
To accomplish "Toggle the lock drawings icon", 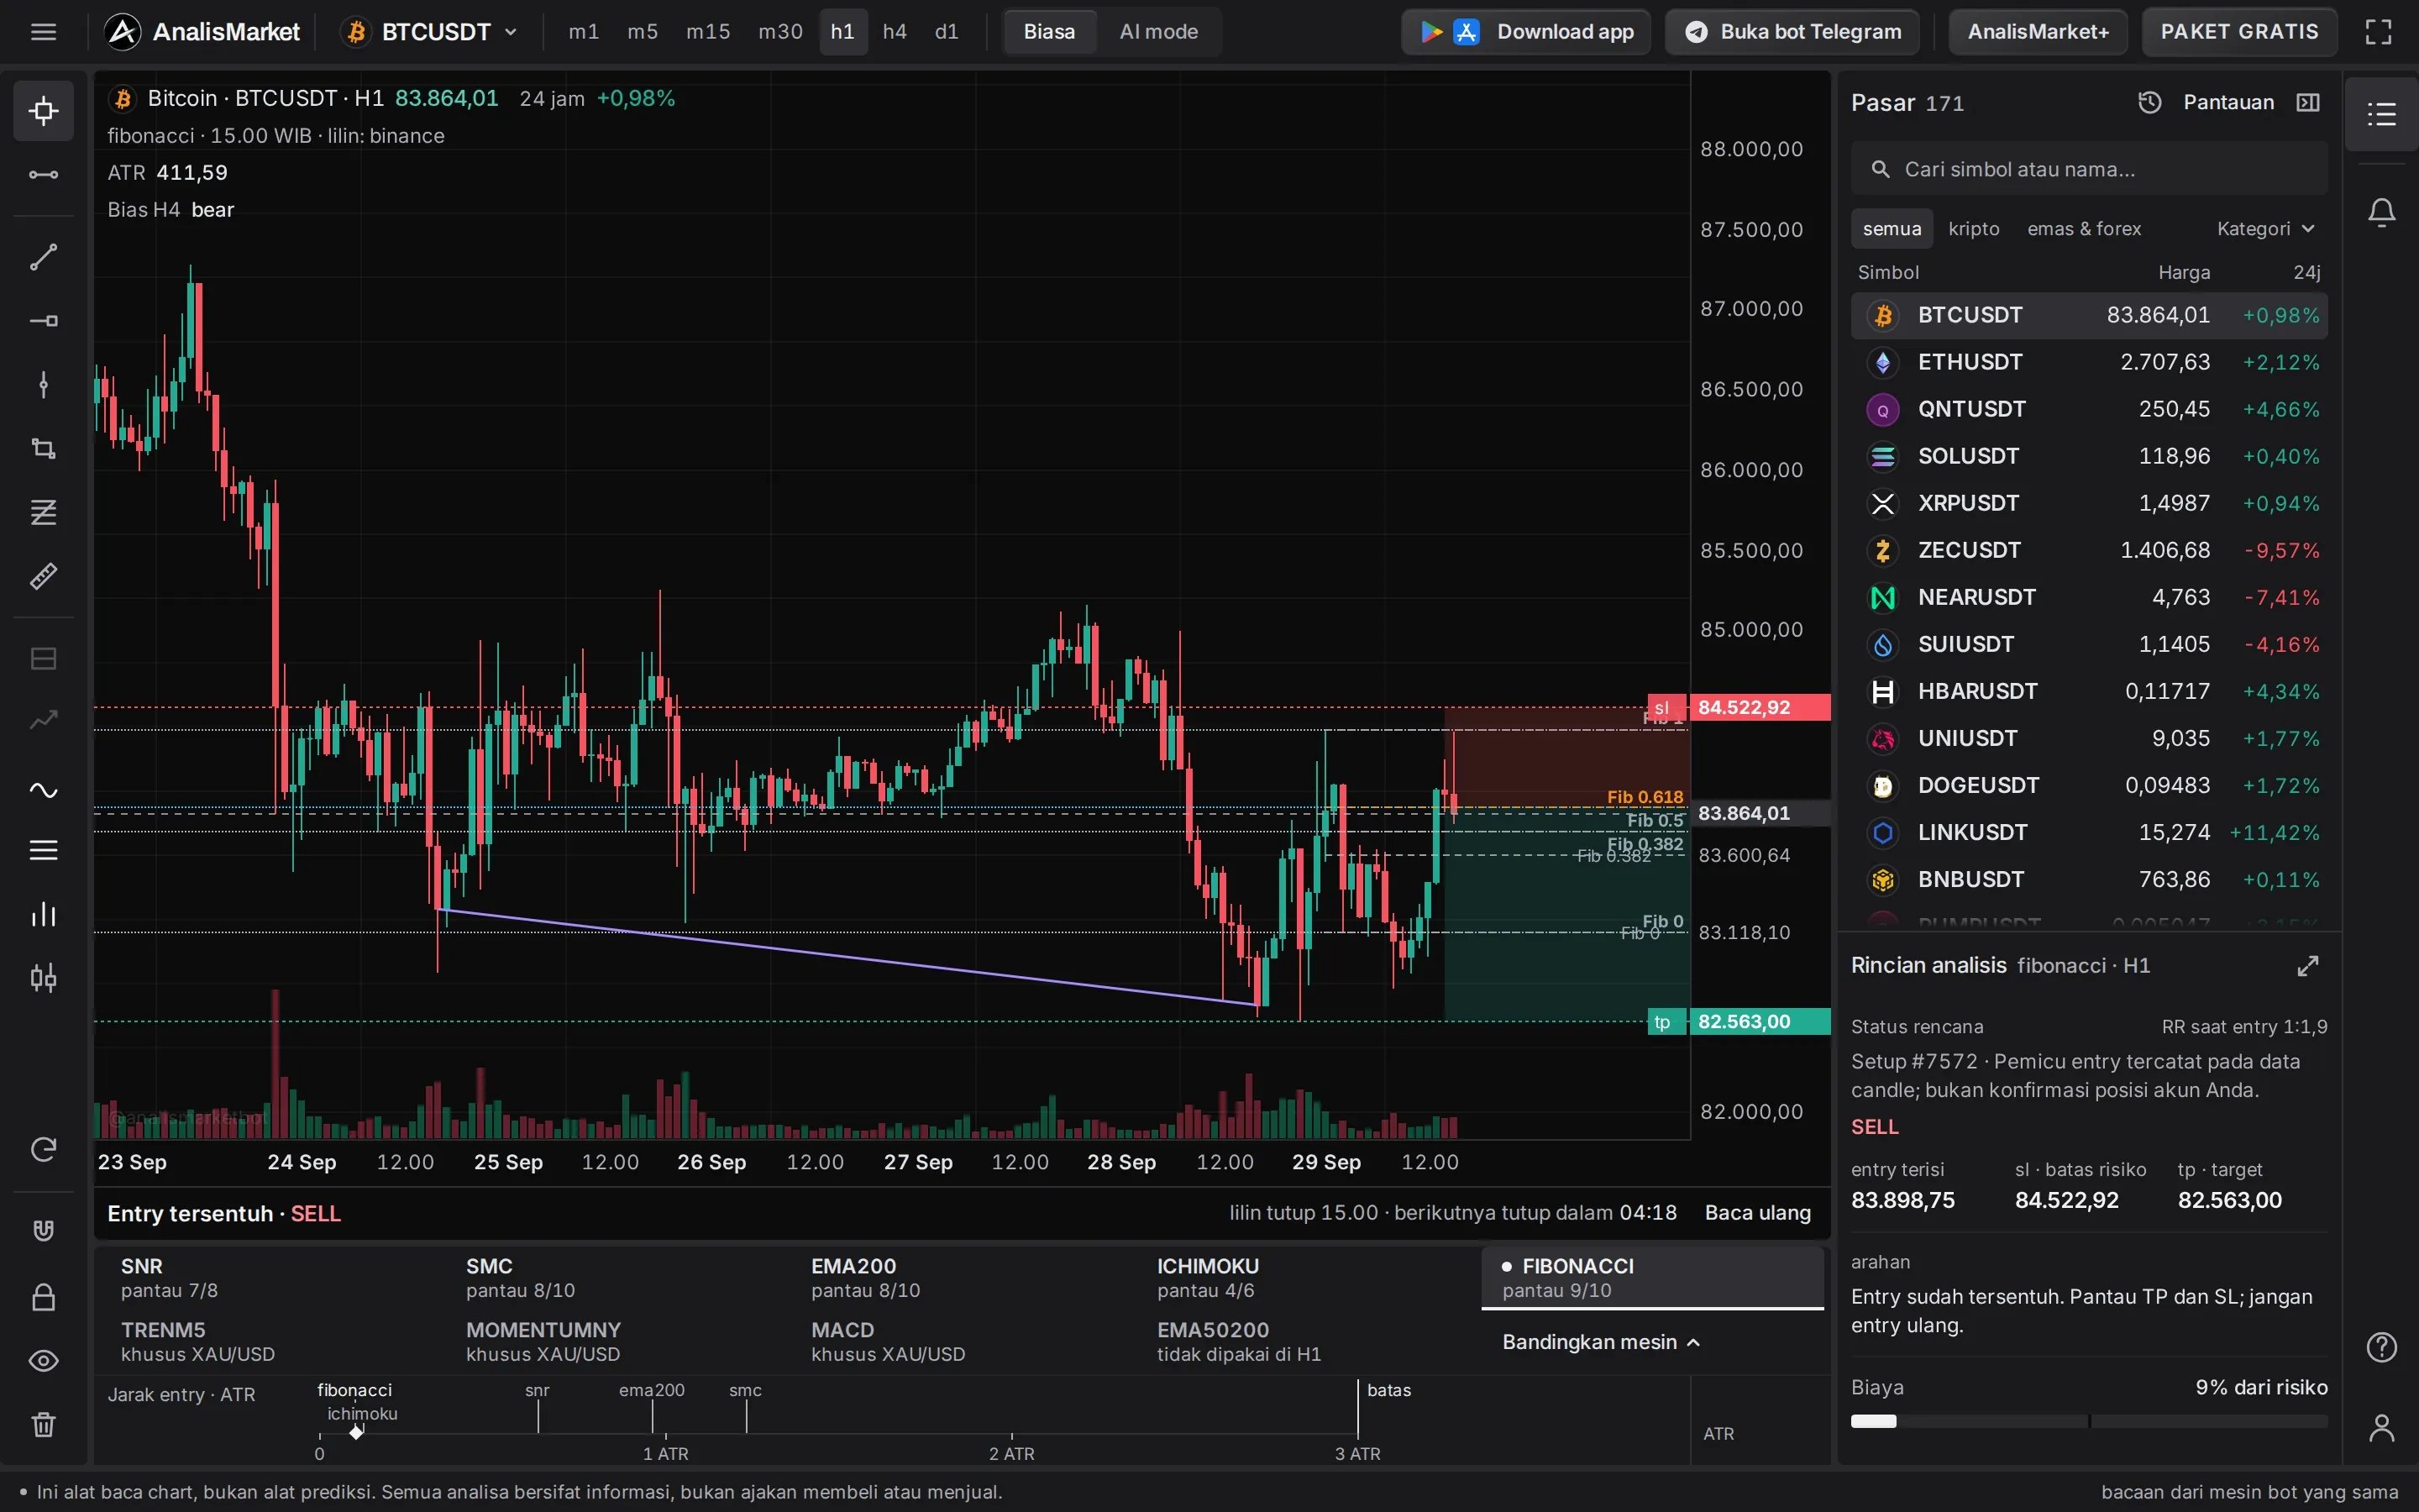I will 43,1297.
